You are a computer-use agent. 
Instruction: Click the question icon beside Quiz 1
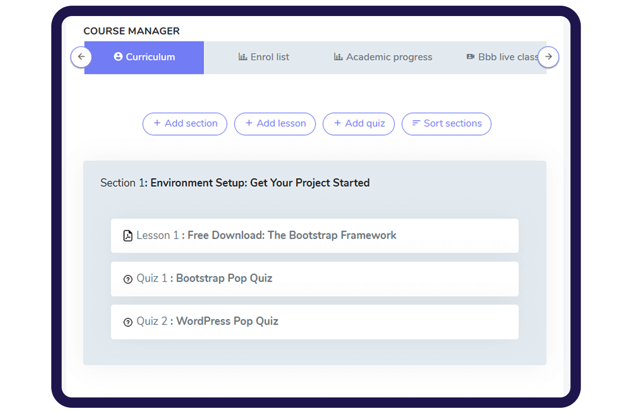[128, 279]
